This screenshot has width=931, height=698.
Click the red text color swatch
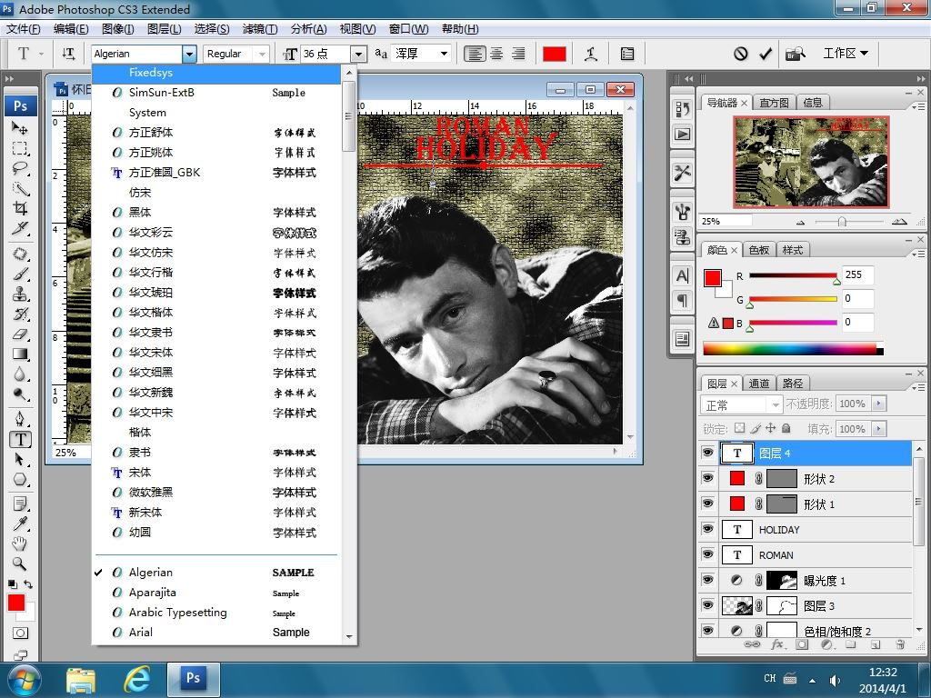pyautogui.click(x=554, y=54)
